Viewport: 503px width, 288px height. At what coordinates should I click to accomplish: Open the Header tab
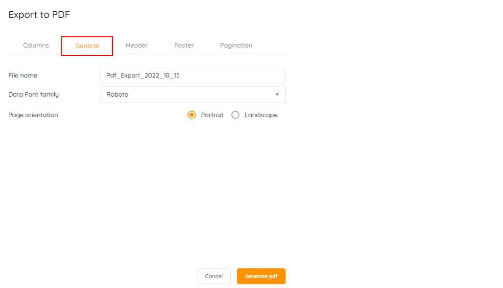(137, 46)
